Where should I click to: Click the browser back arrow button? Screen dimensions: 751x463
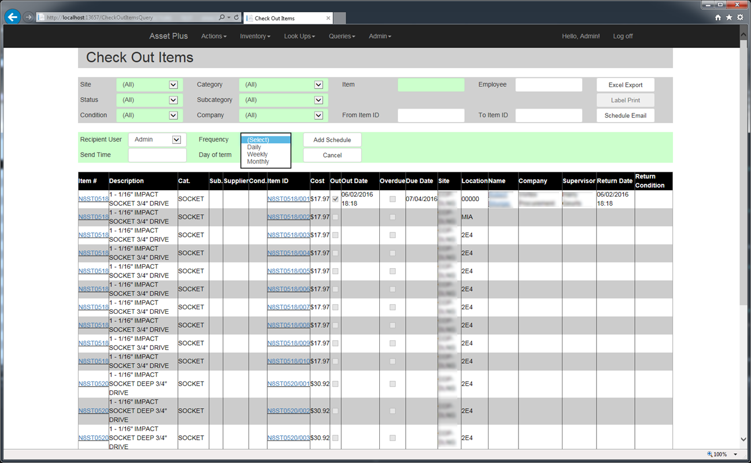tap(12, 17)
